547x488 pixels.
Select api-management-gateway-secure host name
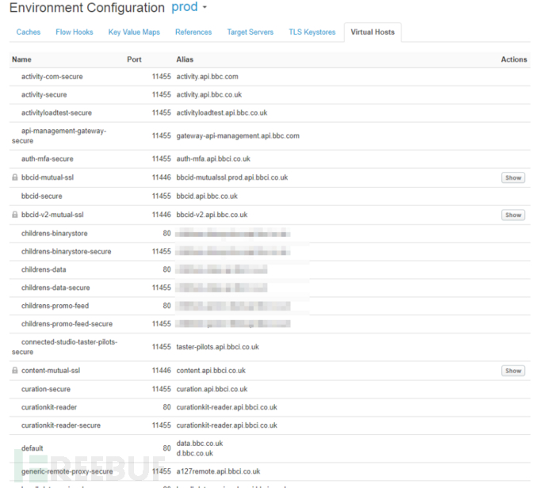[x=59, y=136]
